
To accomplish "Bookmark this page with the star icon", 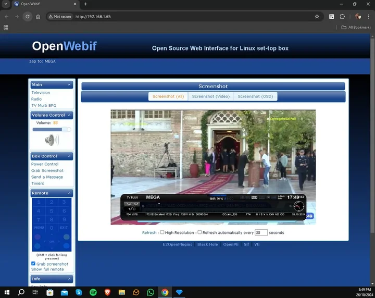I will (317, 16).
